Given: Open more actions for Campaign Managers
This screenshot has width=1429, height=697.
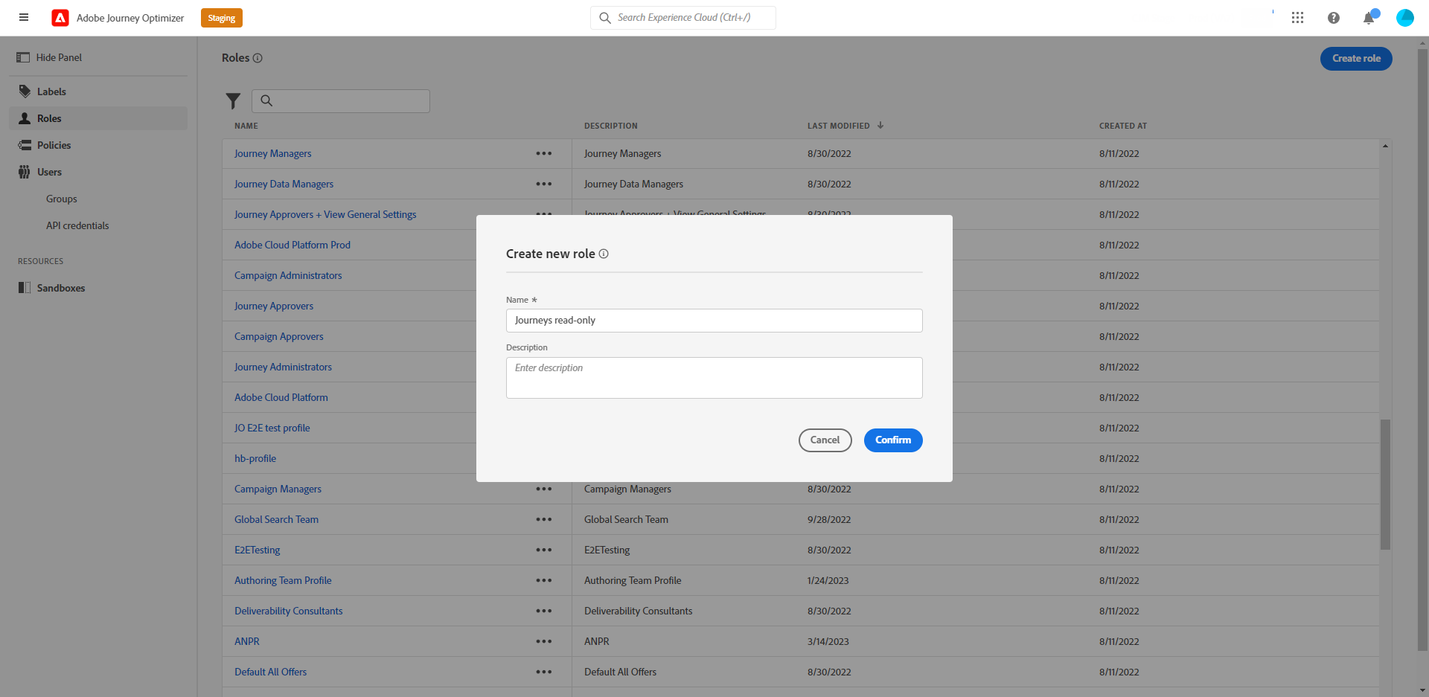Looking at the screenshot, I should pyautogui.click(x=544, y=489).
